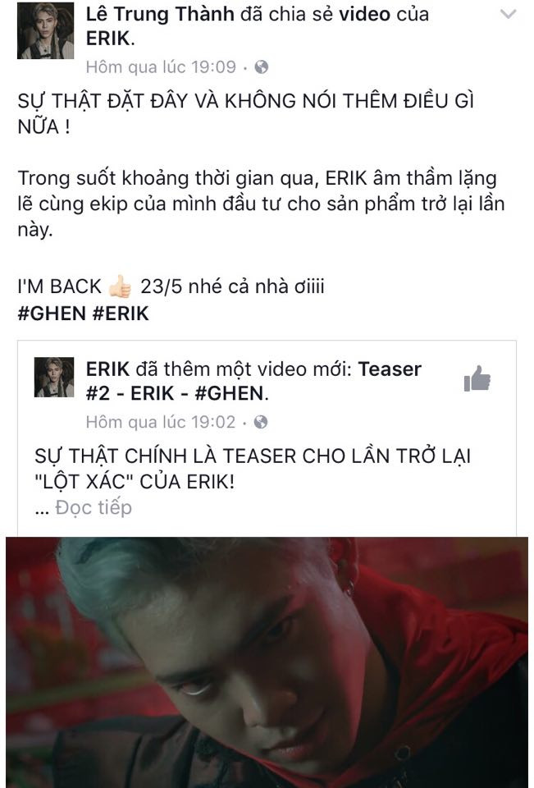The height and width of the screenshot is (788, 534).
Task: Open the post options chevron menu
Action: click(509, 14)
